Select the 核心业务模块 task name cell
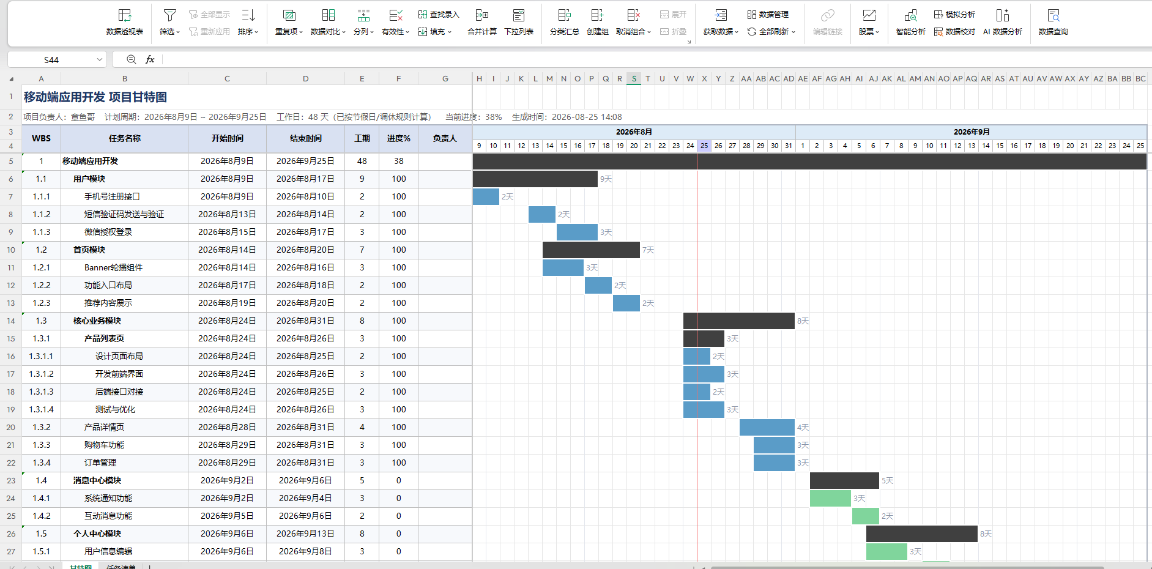1152x569 pixels. pos(125,321)
